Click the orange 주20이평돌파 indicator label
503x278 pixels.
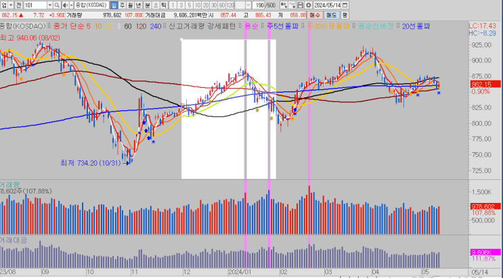[x=328, y=26]
